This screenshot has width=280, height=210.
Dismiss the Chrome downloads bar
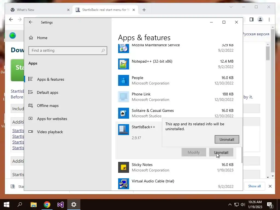coord(270,186)
